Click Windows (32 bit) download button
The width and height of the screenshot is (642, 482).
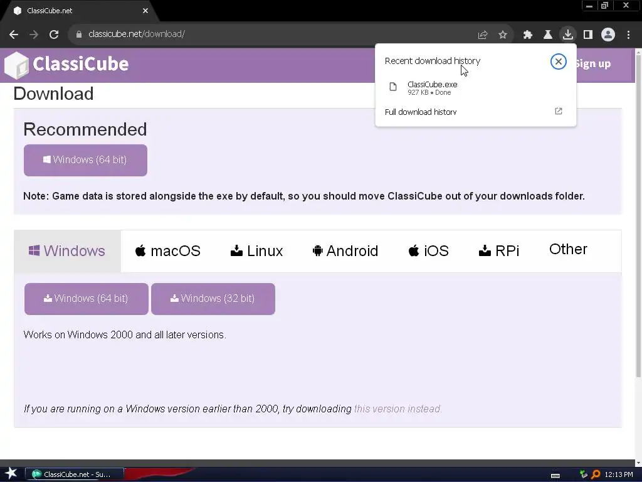[213, 299]
